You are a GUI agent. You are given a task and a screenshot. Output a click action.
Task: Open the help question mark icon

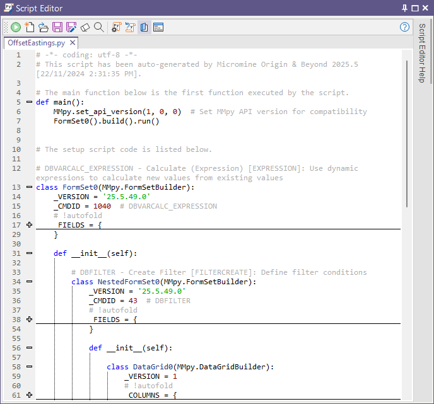click(x=404, y=27)
